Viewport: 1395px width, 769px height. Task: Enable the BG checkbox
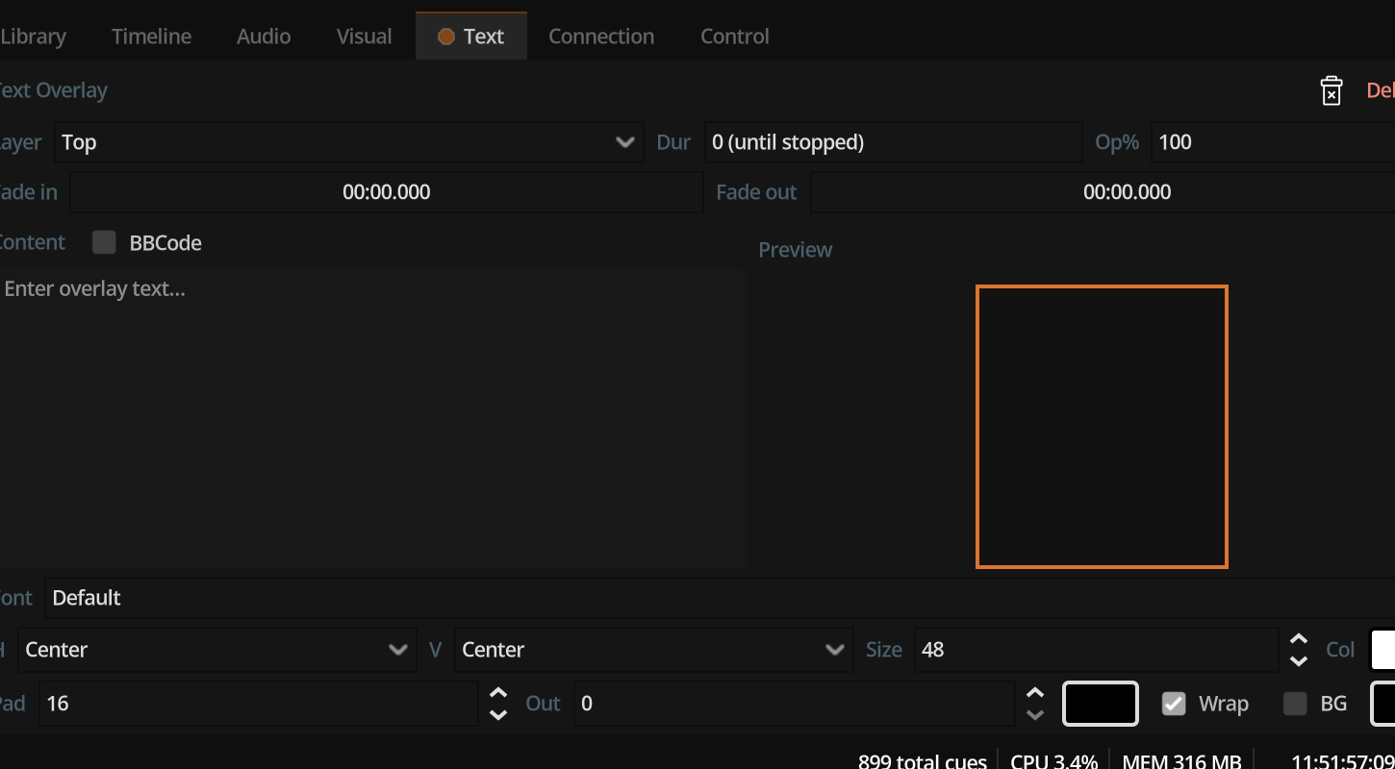[1295, 704]
